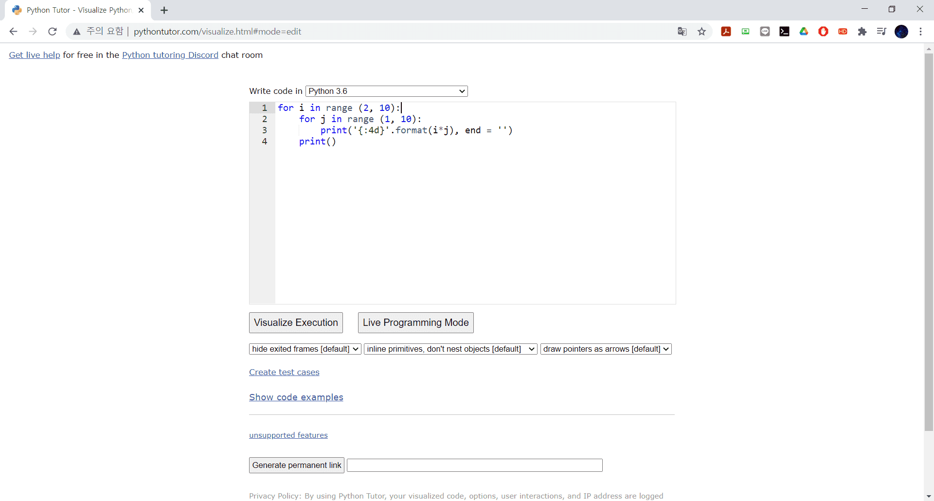
Task: Click the print format line 3
Action: (416, 130)
